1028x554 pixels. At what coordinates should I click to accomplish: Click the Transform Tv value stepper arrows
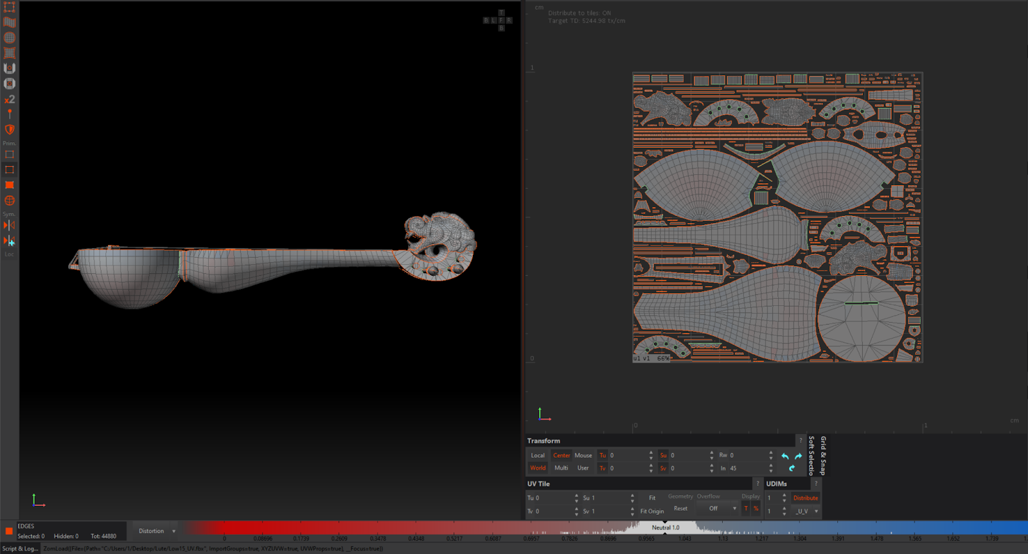(x=651, y=468)
